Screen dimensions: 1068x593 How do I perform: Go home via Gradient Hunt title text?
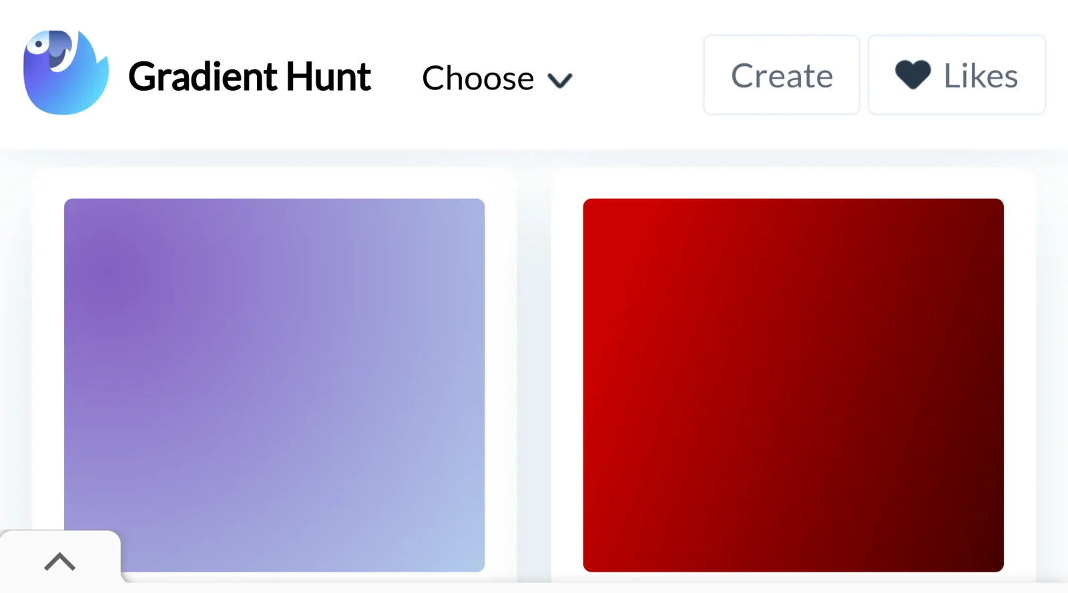click(x=250, y=77)
